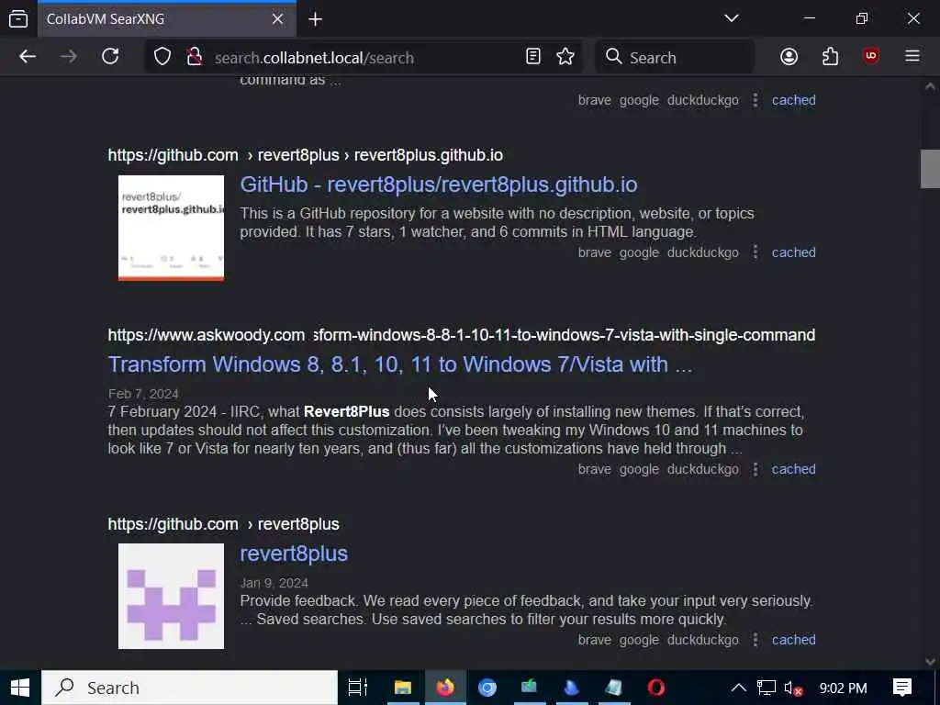Open uBlock Origin extension icon
The image size is (940, 705).
click(871, 57)
